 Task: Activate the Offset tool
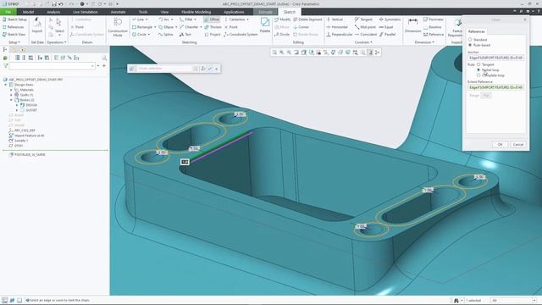pos(212,19)
